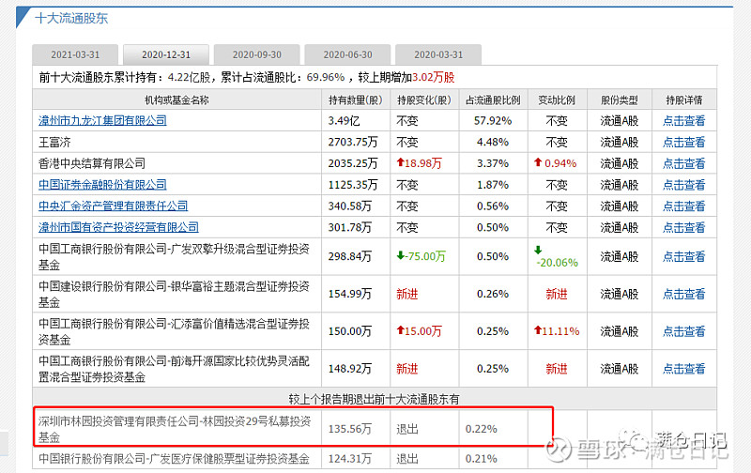Click 点击查看 for 中国证券金融 row

click(x=684, y=185)
